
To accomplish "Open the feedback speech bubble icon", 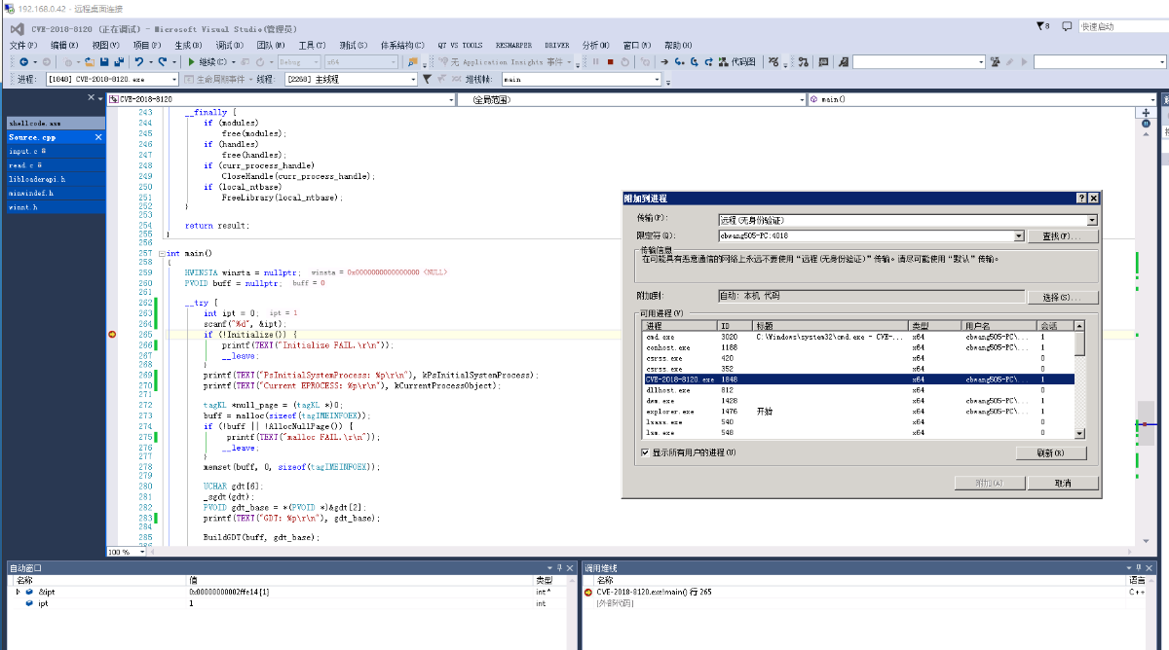I will 1067,26.
